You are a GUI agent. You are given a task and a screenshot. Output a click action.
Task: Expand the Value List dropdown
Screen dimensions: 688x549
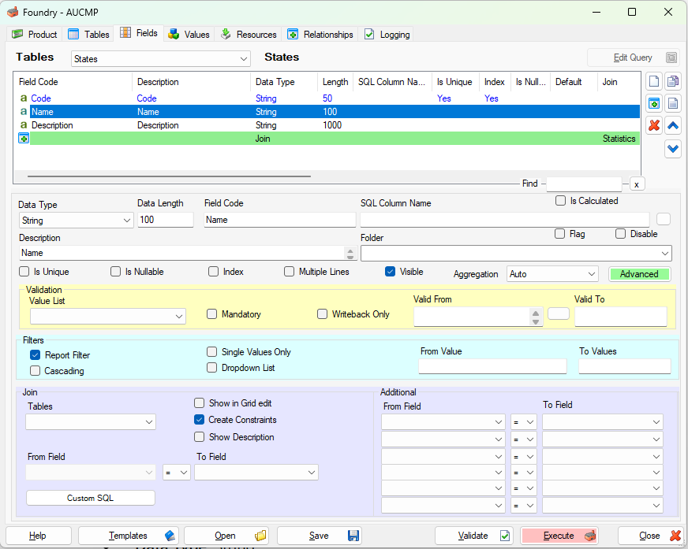[108, 317]
